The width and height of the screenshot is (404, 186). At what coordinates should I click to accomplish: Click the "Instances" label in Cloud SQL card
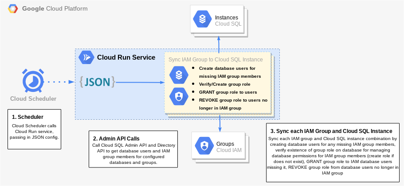[x=227, y=18]
